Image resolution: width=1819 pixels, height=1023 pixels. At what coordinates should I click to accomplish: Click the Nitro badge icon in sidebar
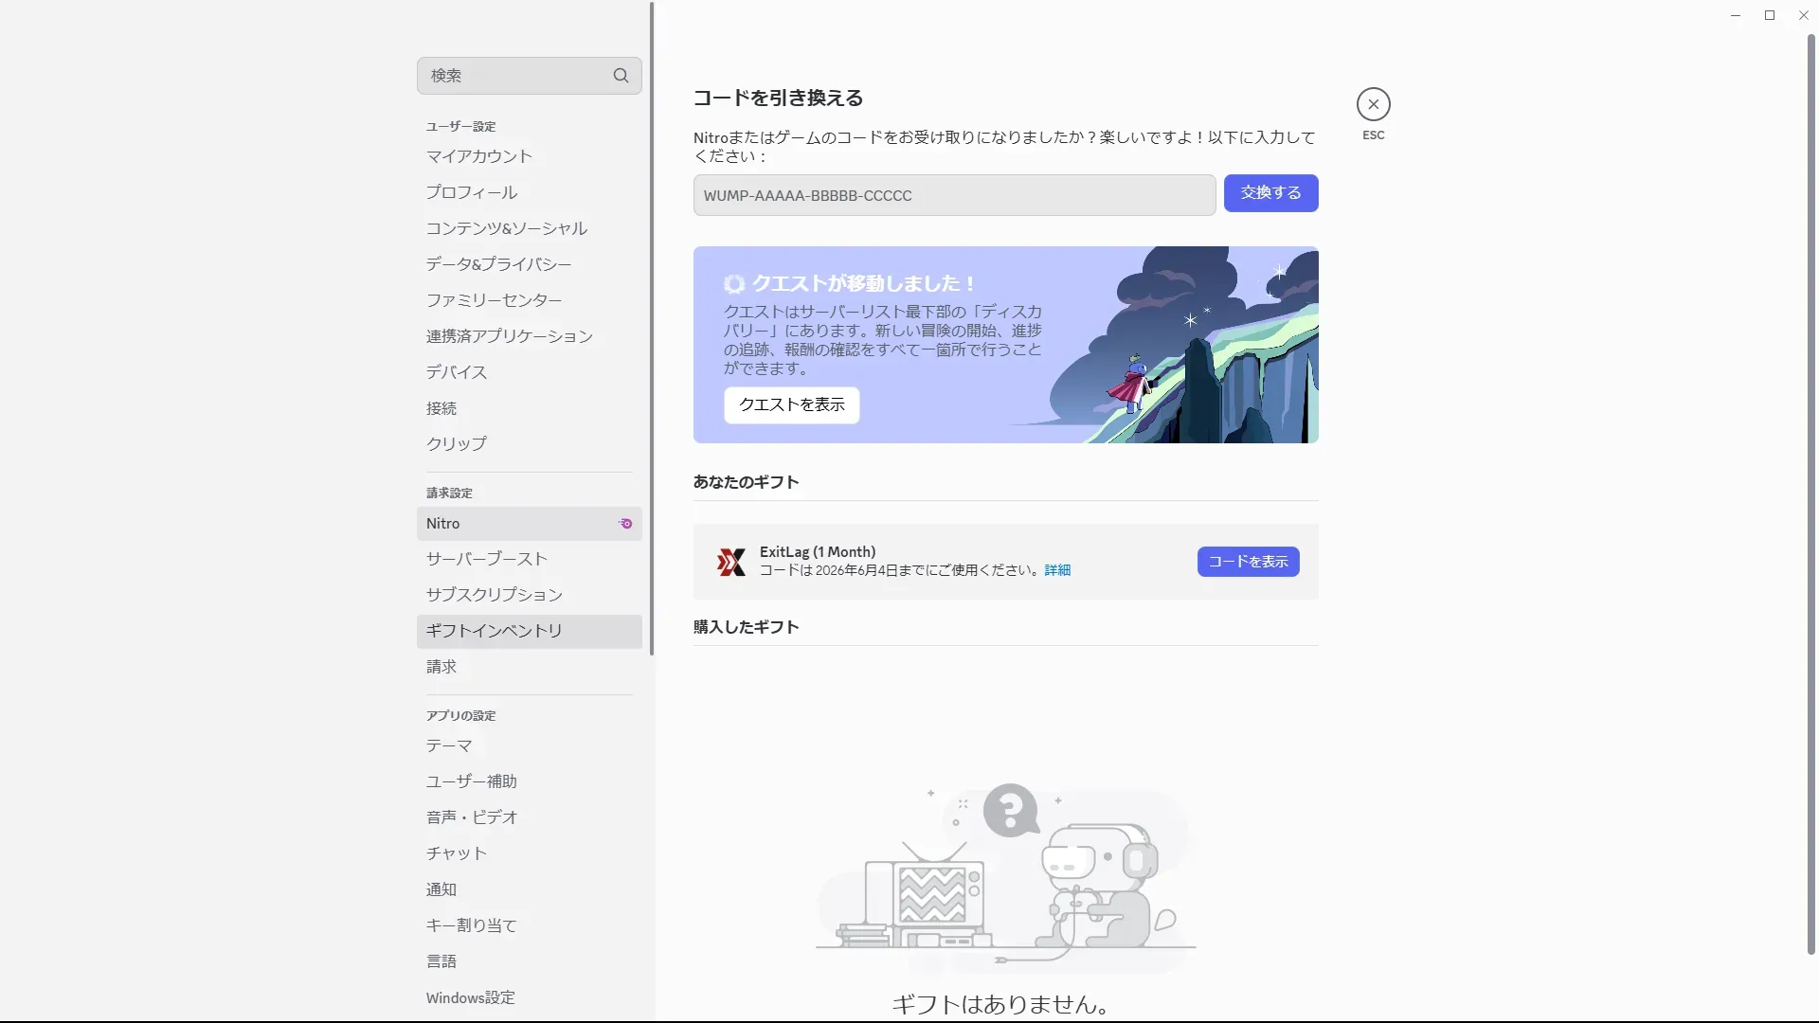click(625, 524)
